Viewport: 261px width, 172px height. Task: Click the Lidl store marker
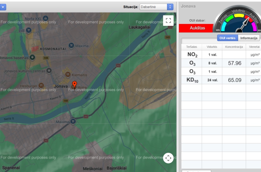(x=28, y=30)
